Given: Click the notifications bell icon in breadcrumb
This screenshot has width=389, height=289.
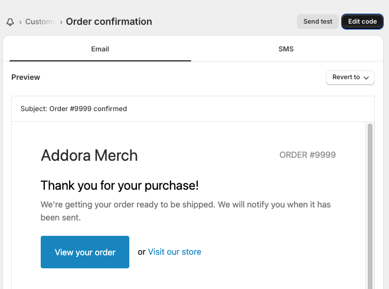Looking at the screenshot, I should click(10, 22).
